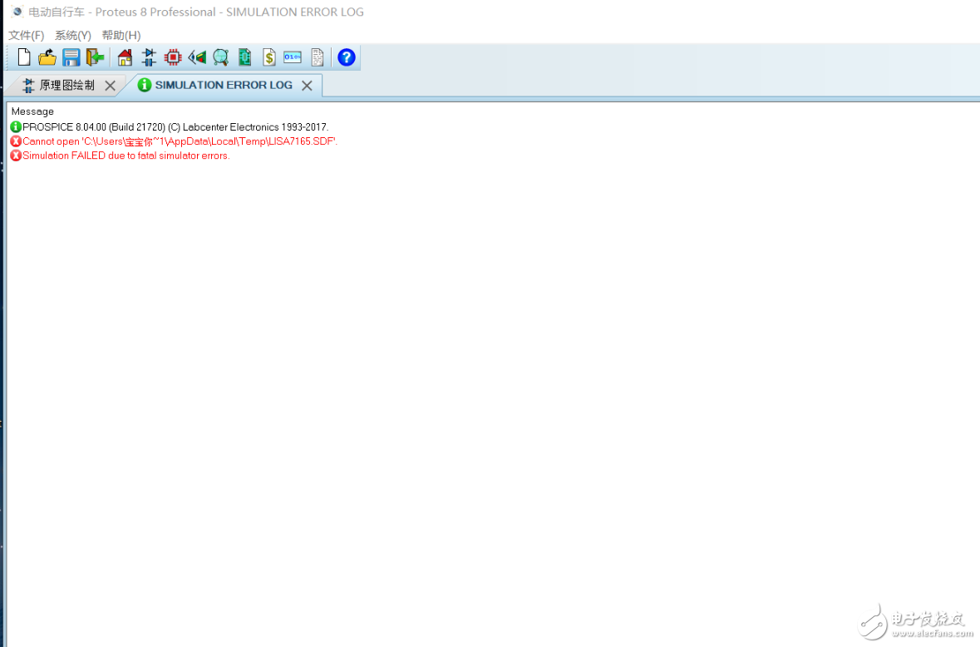This screenshot has width=980, height=647.
Task: Switch to the 原理图绘制 tab
Action: coord(66,85)
